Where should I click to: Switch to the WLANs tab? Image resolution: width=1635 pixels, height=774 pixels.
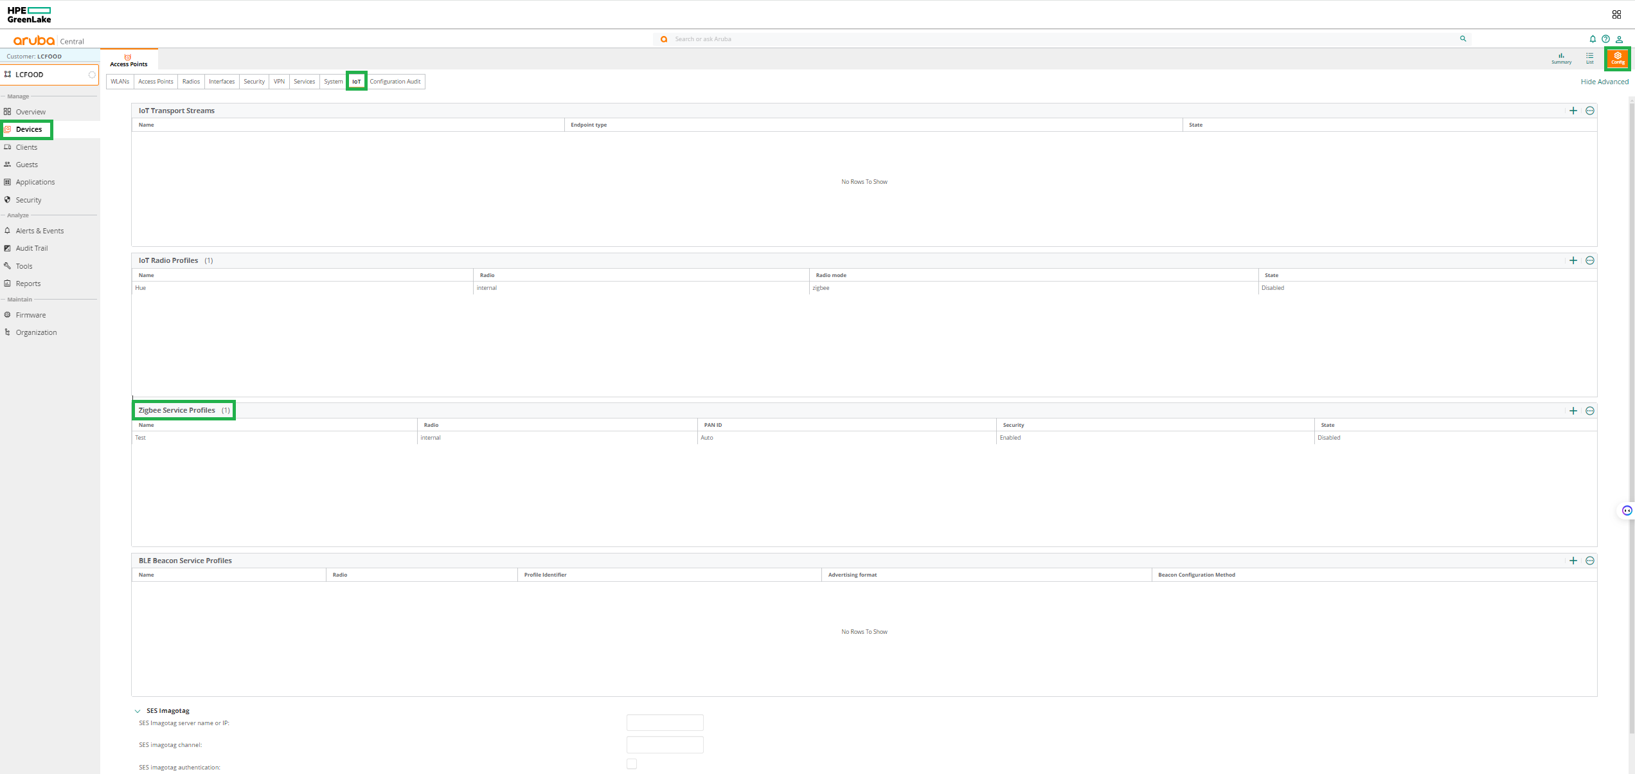120,82
